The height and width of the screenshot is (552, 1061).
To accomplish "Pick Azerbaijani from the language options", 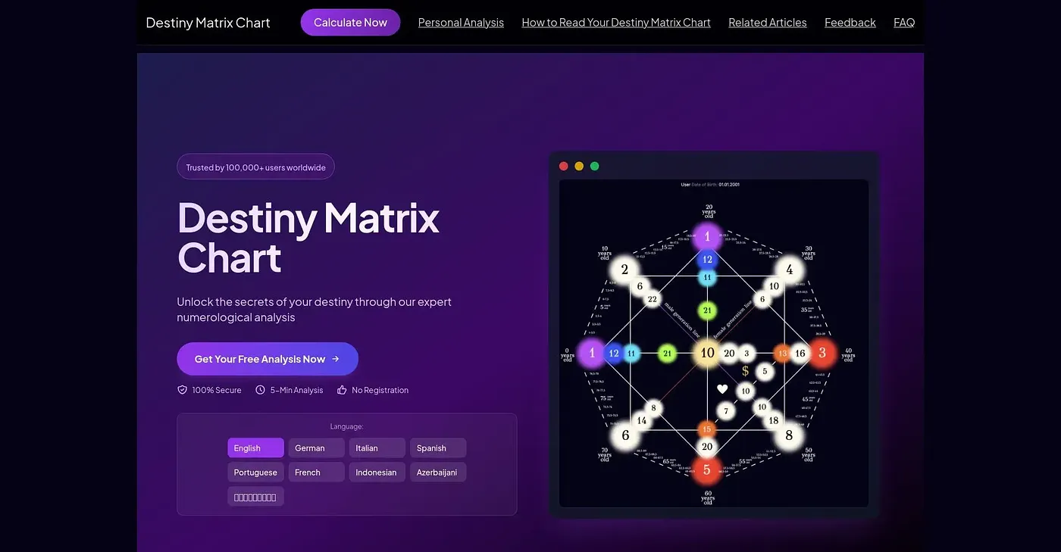I will (438, 472).
